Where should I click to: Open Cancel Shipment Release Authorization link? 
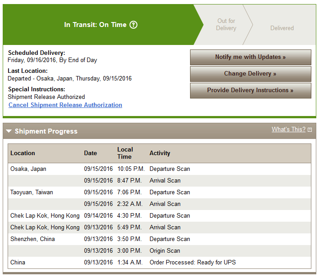point(65,105)
